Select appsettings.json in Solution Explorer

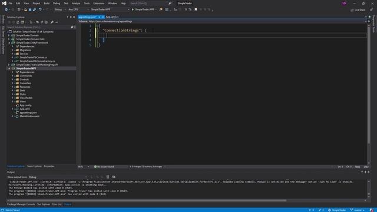coord(28,112)
